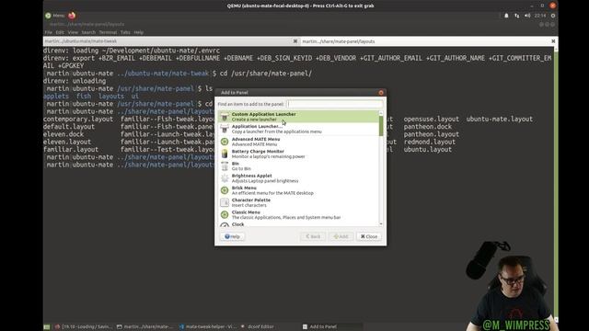Screen dimensions: 589x331
Task: Click 'contemporary.layout' in the terminal output
Action: (x=78, y=119)
